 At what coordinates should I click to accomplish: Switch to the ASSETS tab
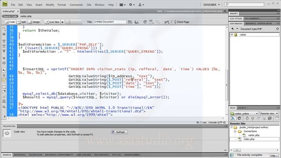(x=242, y=108)
